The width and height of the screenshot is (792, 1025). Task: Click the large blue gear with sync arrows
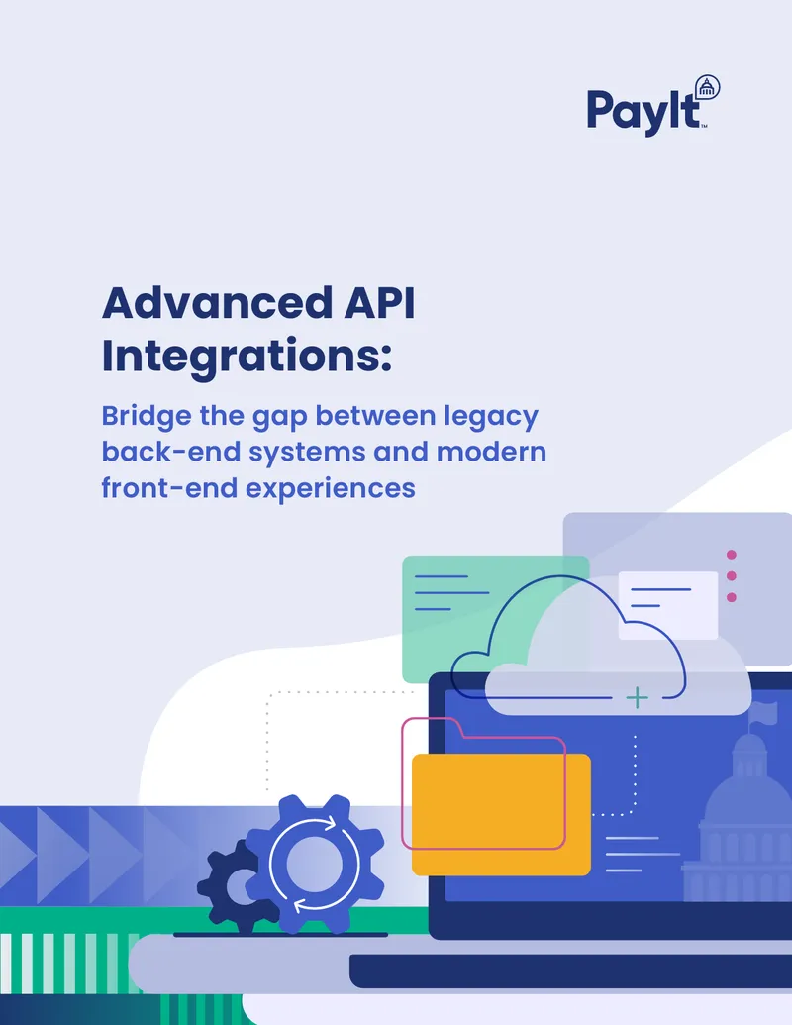314,865
